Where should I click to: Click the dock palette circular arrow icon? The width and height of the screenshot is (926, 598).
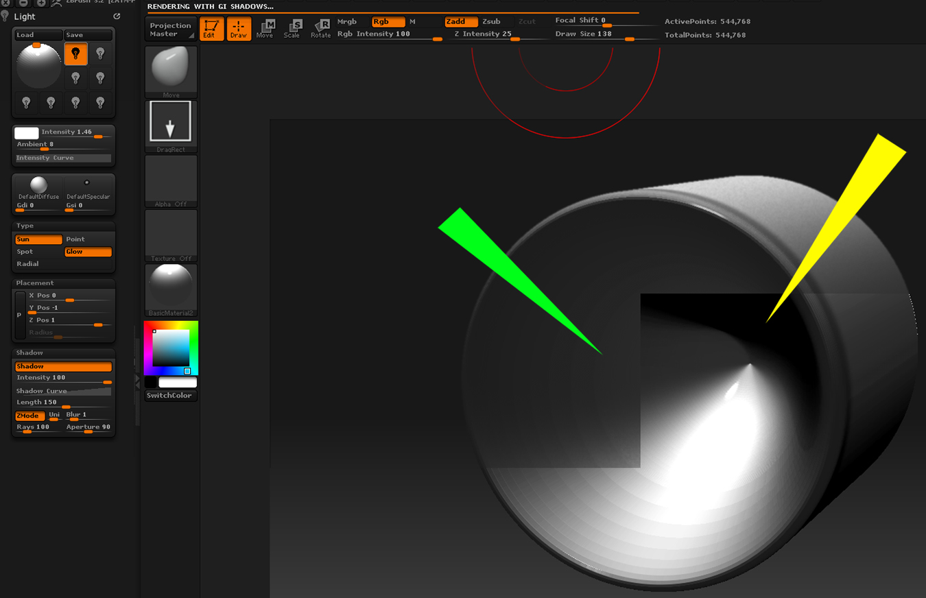117,16
